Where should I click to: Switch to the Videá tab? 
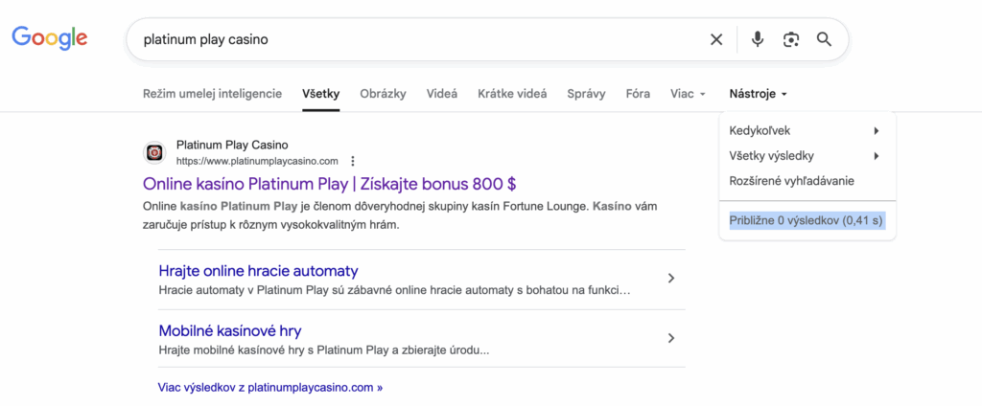click(441, 94)
